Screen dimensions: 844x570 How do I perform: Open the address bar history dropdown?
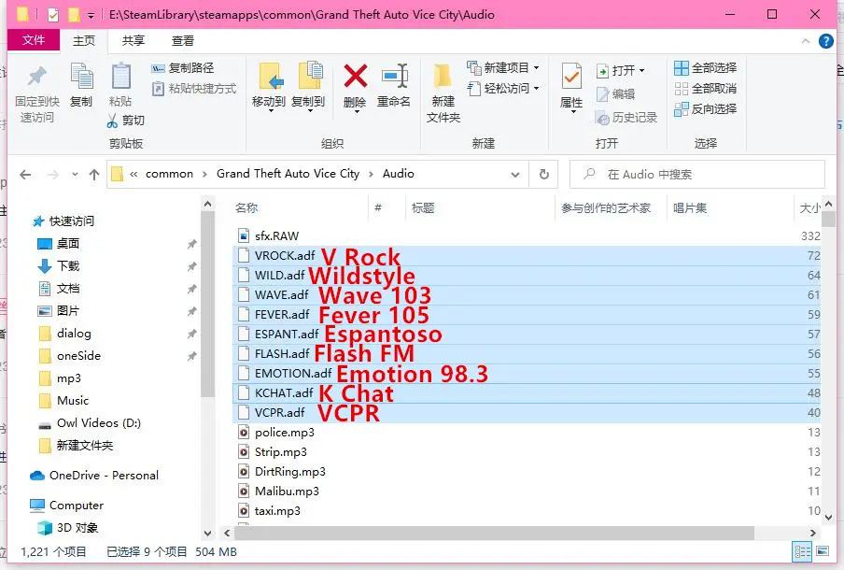tap(515, 175)
